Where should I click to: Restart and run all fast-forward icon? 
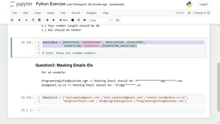[85, 20]
